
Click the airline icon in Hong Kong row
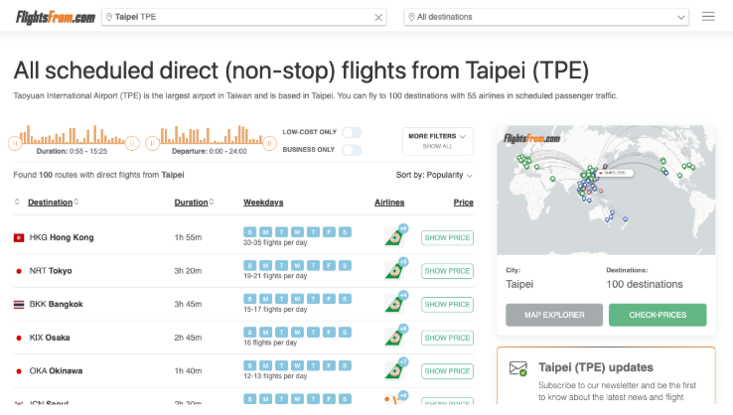point(394,236)
